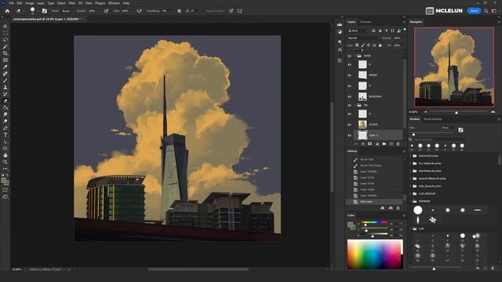The height and width of the screenshot is (282, 502).
Task: Click foreground color swatch in Color panel
Action: tap(350, 224)
